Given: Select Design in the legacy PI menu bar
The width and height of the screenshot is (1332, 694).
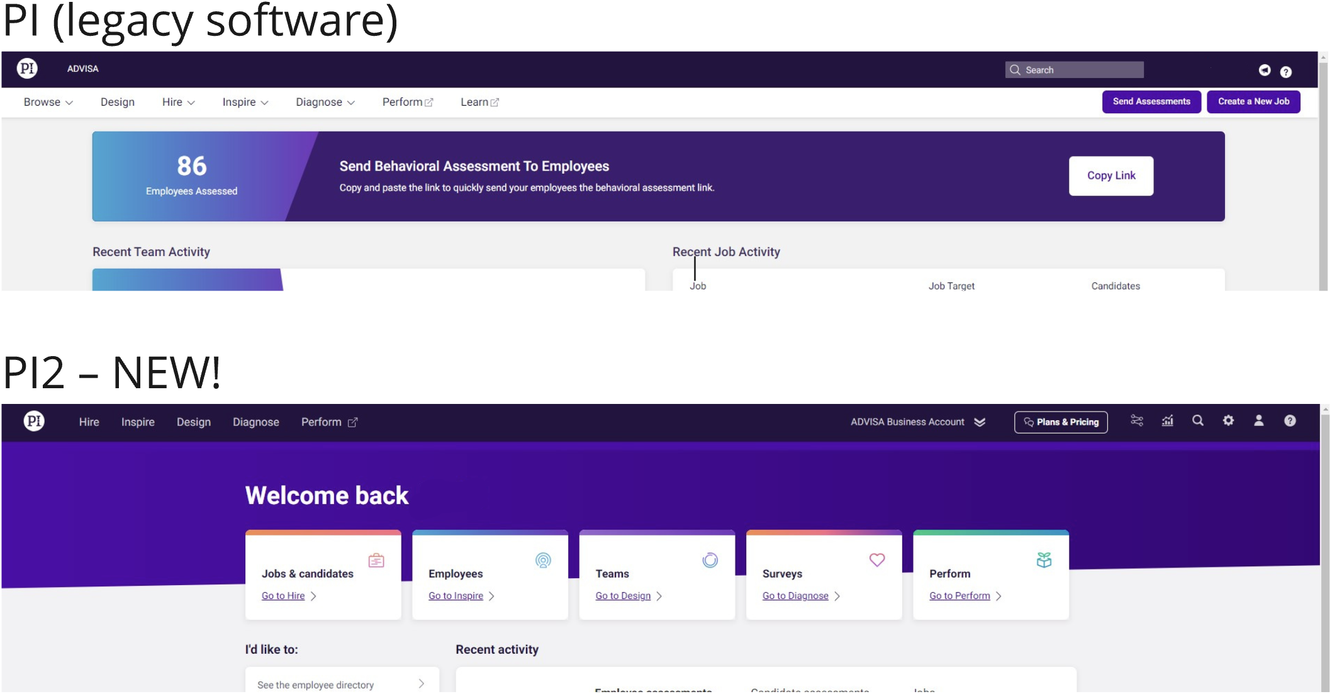Looking at the screenshot, I should pyautogui.click(x=117, y=101).
